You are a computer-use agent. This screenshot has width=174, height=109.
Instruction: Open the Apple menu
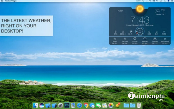tap(2, 1)
